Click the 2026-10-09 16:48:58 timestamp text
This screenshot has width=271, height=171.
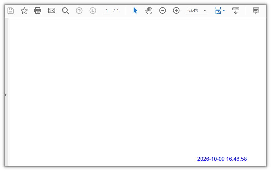coord(222,159)
